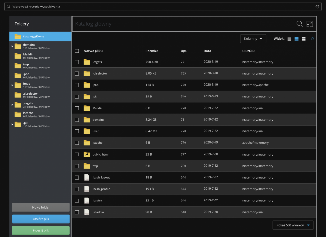
Task: Select the medium row view icon
Action: (296, 39)
